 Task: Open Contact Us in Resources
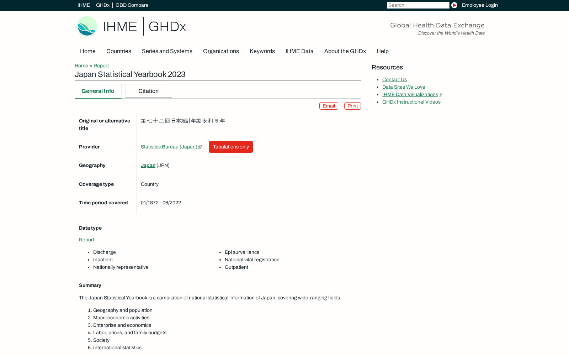(x=394, y=80)
